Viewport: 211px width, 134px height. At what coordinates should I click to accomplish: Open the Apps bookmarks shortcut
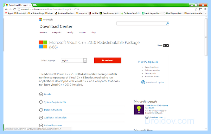tap(9, 13)
